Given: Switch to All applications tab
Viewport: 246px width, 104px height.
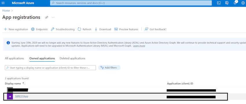Looking at the screenshot, I should click(14, 58).
